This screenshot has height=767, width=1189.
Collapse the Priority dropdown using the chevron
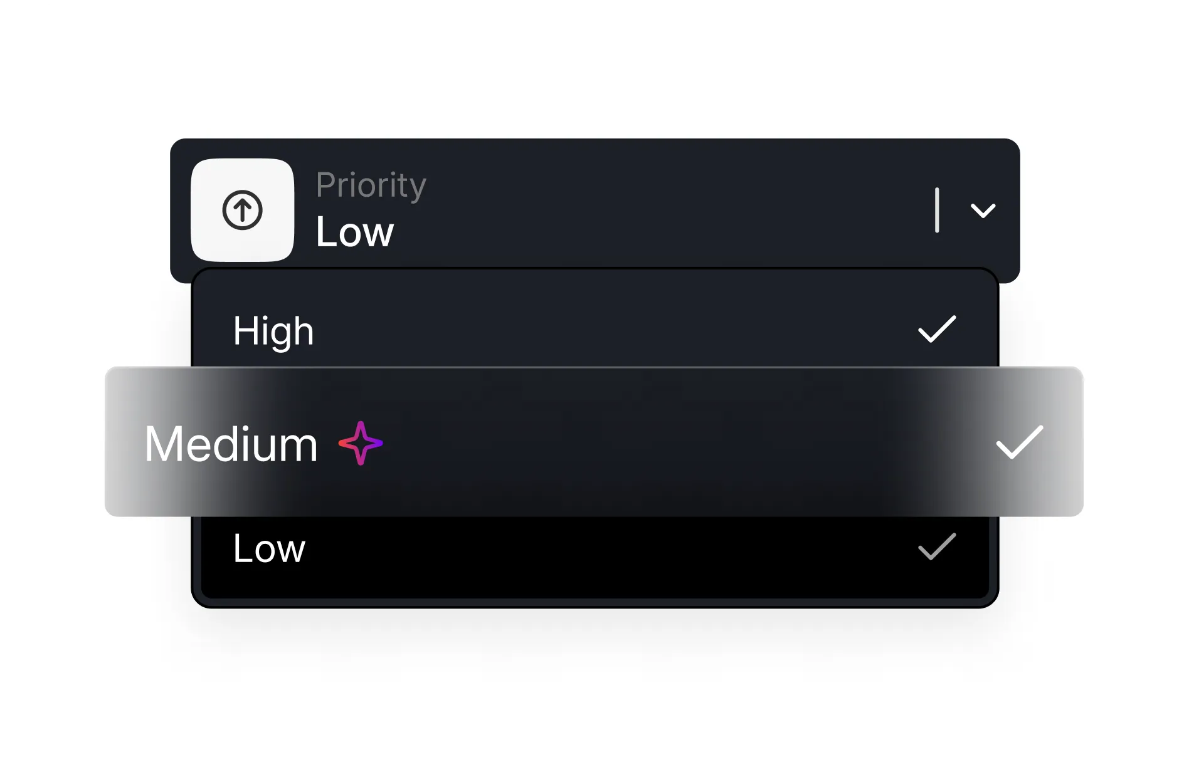coord(983,210)
